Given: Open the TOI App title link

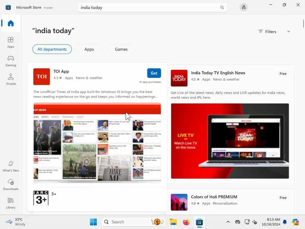Looking at the screenshot, I should pos(61,72).
